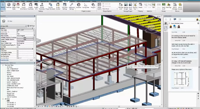Toggle the Crop Region Visible checkbox
This screenshot has width=200, height=109.
coord(18,53)
